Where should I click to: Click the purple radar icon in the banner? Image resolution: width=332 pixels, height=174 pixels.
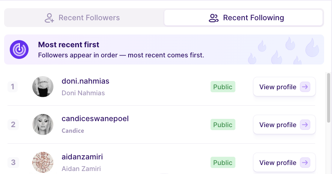click(19, 49)
